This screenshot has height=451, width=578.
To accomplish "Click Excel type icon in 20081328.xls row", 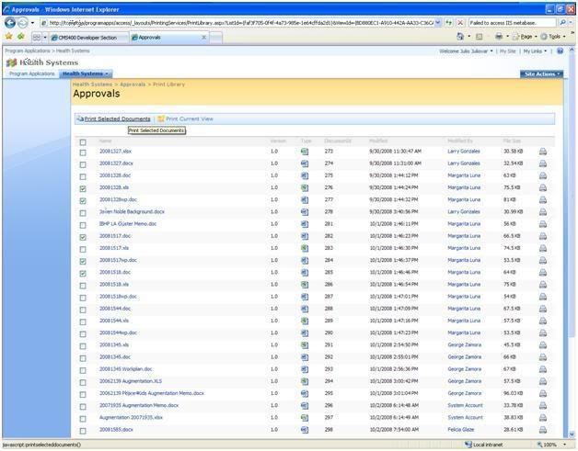I will pos(305,188).
